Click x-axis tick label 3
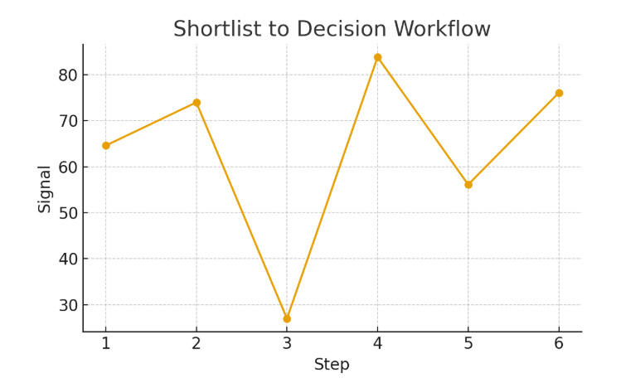The height and width of the screenshot is (383, 621). pos(287,344)
